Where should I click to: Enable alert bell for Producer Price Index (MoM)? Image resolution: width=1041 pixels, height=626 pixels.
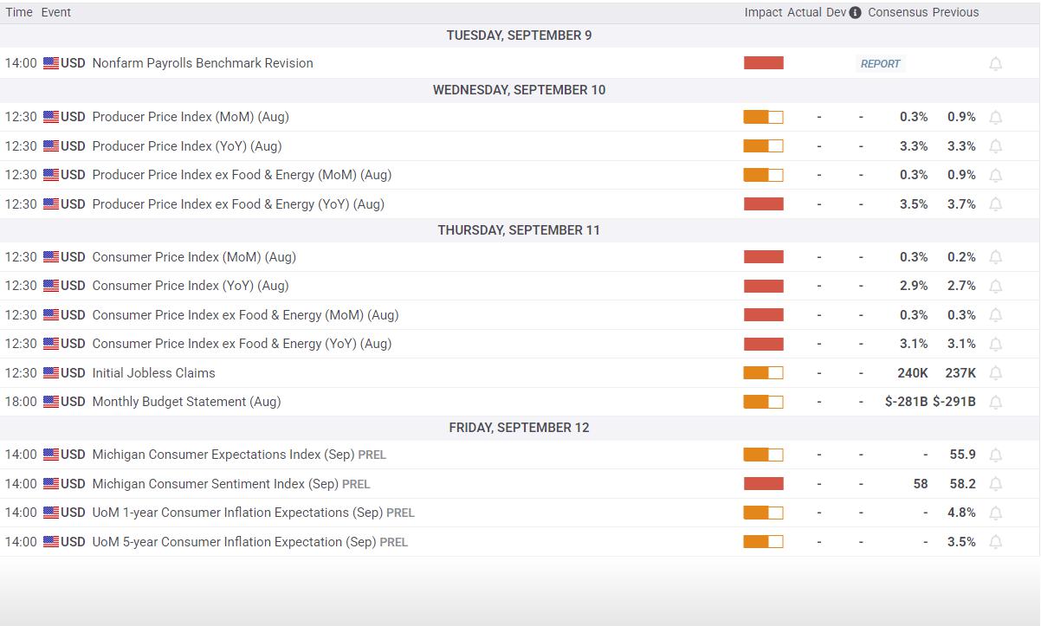[x=995, y=118]
